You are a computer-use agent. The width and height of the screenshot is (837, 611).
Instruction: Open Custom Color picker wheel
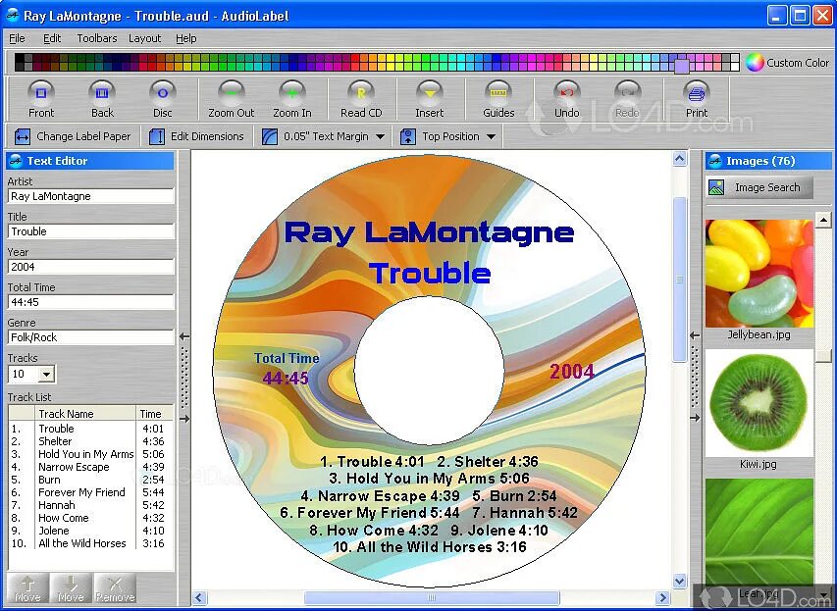(x=755, y=63)
